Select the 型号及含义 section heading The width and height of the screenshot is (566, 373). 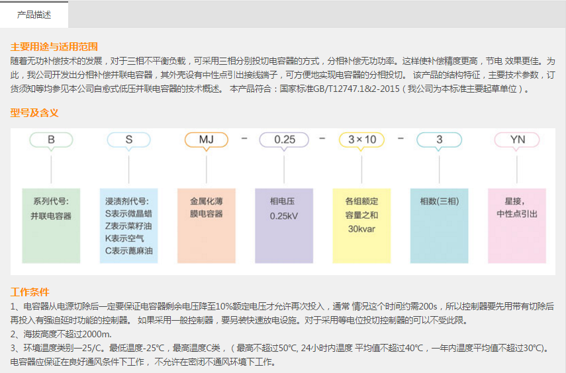click(34, 112)
